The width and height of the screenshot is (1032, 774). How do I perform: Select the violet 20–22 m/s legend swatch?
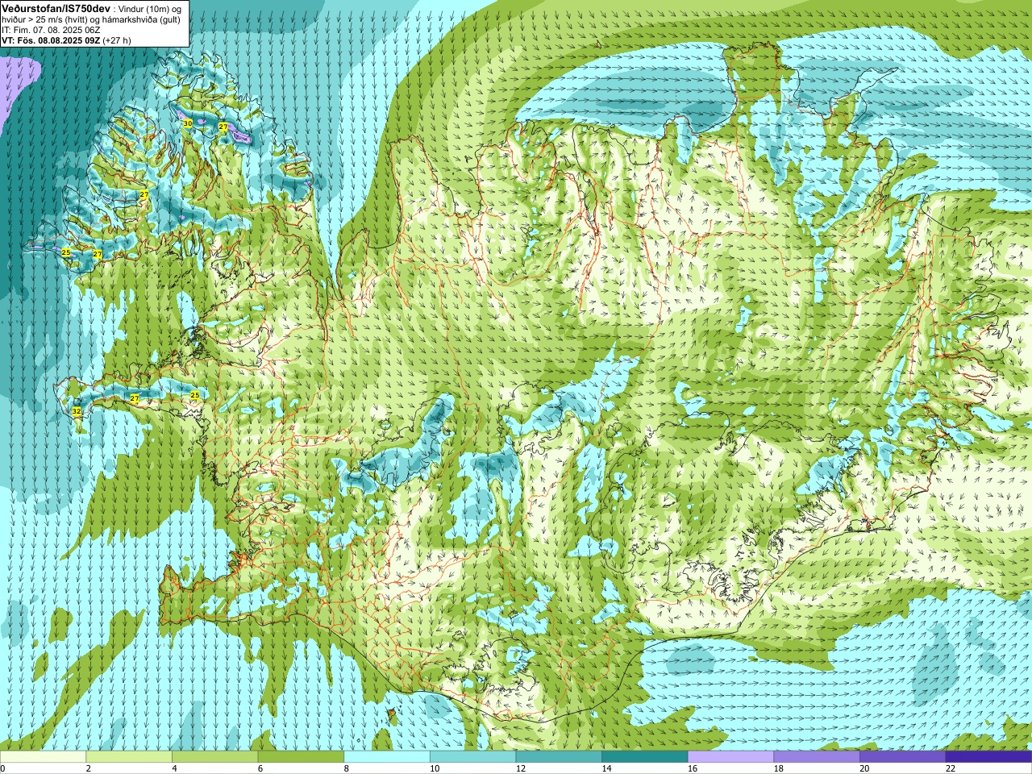click(903, 757)
